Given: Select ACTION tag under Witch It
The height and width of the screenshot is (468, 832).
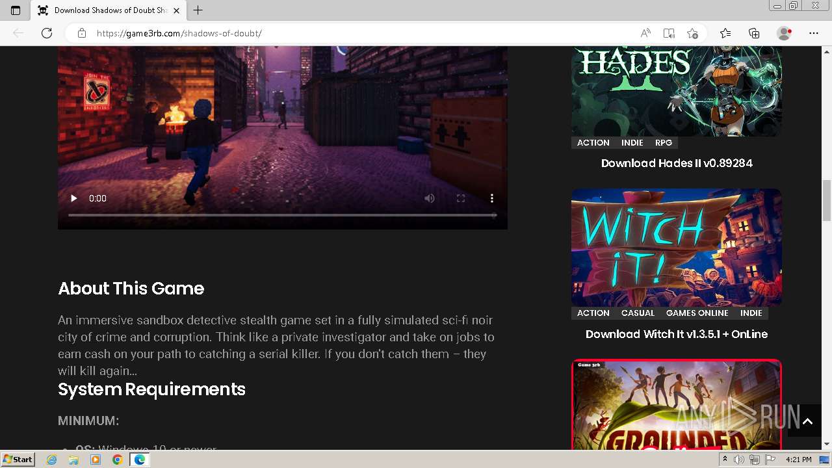Looking at the screenshot, I should pyautogui.click(x=593, y=313).
